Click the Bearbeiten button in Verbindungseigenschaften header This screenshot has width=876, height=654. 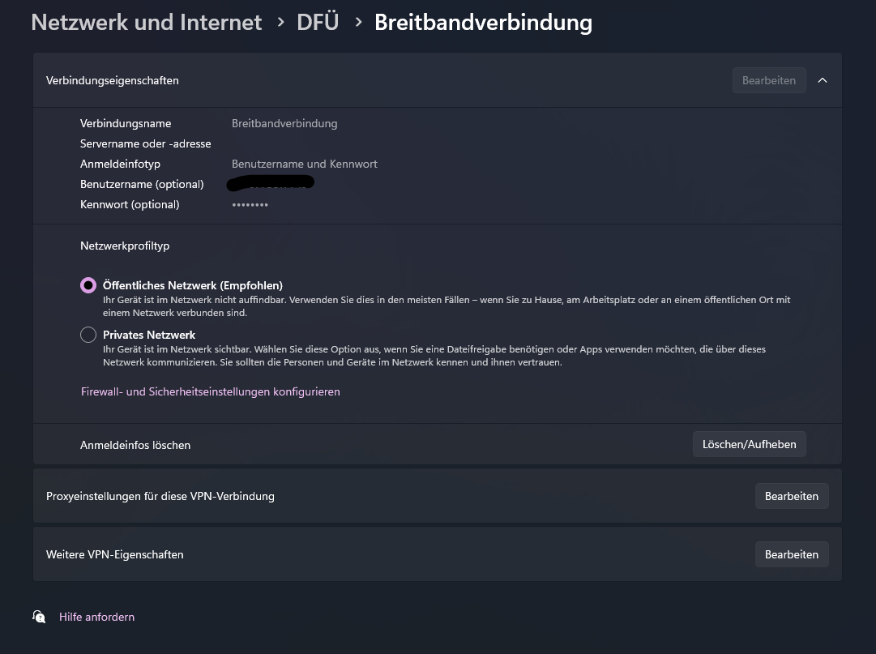768,80
